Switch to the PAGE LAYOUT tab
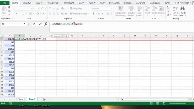This screenshot has height=109, width=194. [x=53, y=3]
